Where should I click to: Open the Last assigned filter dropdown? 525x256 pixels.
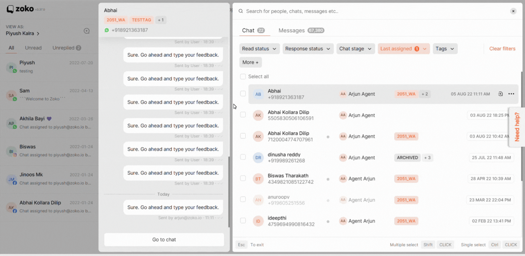404,49
